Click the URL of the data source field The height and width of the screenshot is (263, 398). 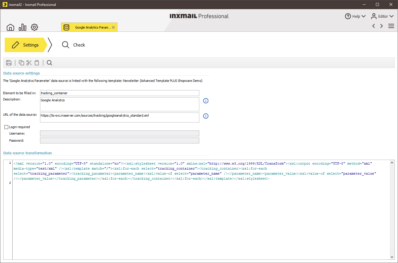pyautogui.click(x=120, y=118)
